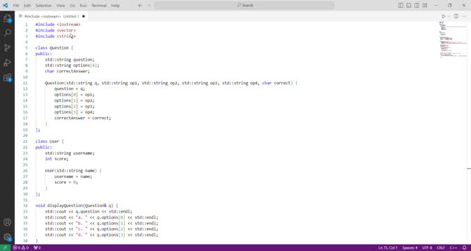Screen dimensions: 471x251
Task: Change language mode from C++
Action: (x=453, y=248)
